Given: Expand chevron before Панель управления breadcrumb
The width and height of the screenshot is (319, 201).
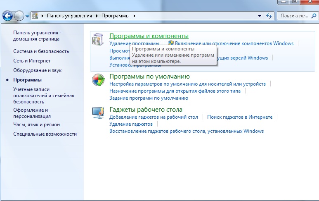Looking at the screenshot, I should pyautogui.click(x=43, y=16).
